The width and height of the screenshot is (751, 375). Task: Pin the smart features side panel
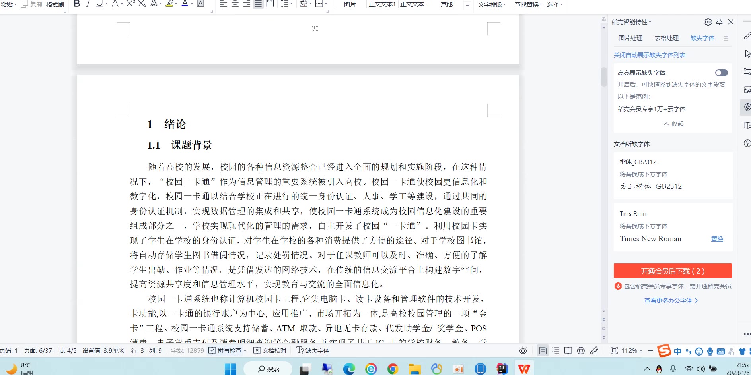(x=719, y=22)
